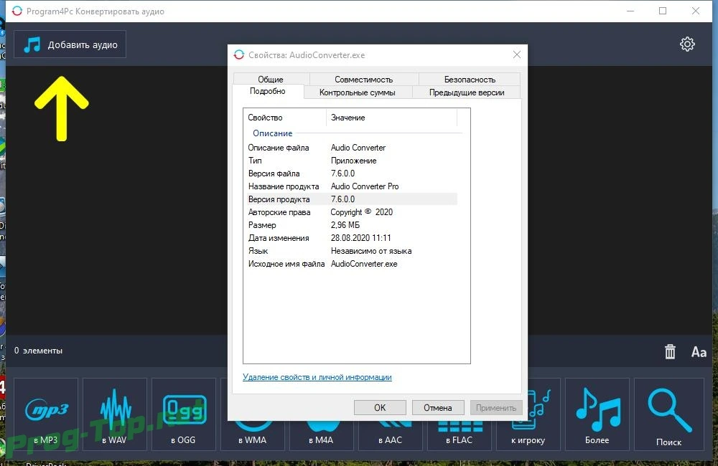Select the Авторские права row
718x466 pixels.
tap(352, 212)
